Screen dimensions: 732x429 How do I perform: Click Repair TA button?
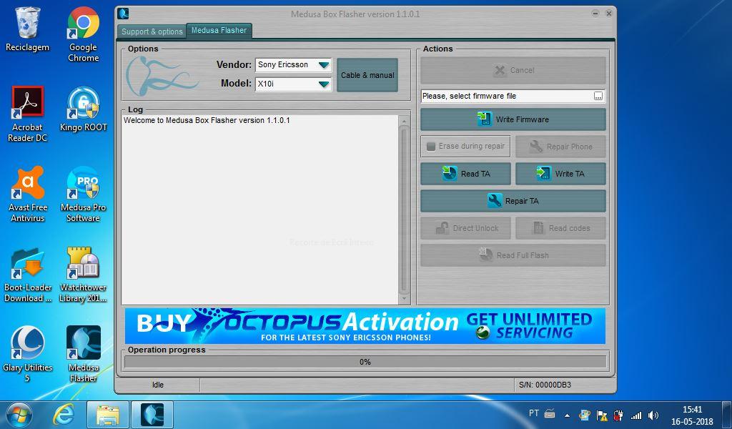[x=513, y=201]
